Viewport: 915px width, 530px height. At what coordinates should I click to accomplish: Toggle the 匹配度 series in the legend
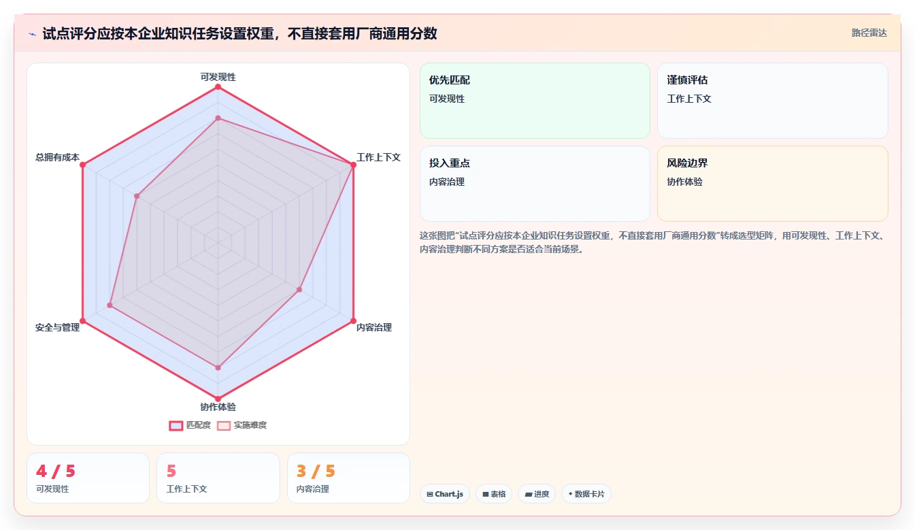190,425
